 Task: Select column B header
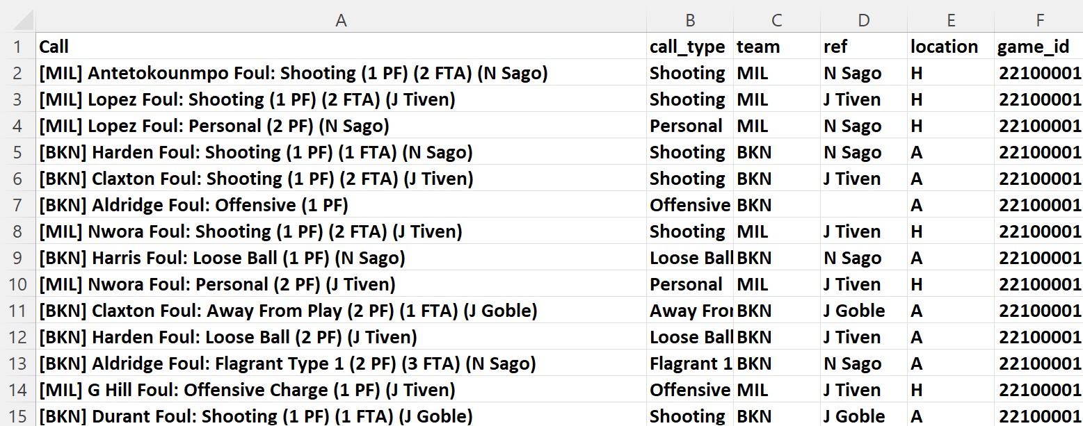[x=689, y=21]
